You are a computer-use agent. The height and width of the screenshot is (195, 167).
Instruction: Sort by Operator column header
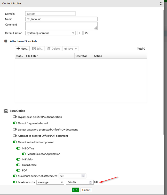click(84, 56)
